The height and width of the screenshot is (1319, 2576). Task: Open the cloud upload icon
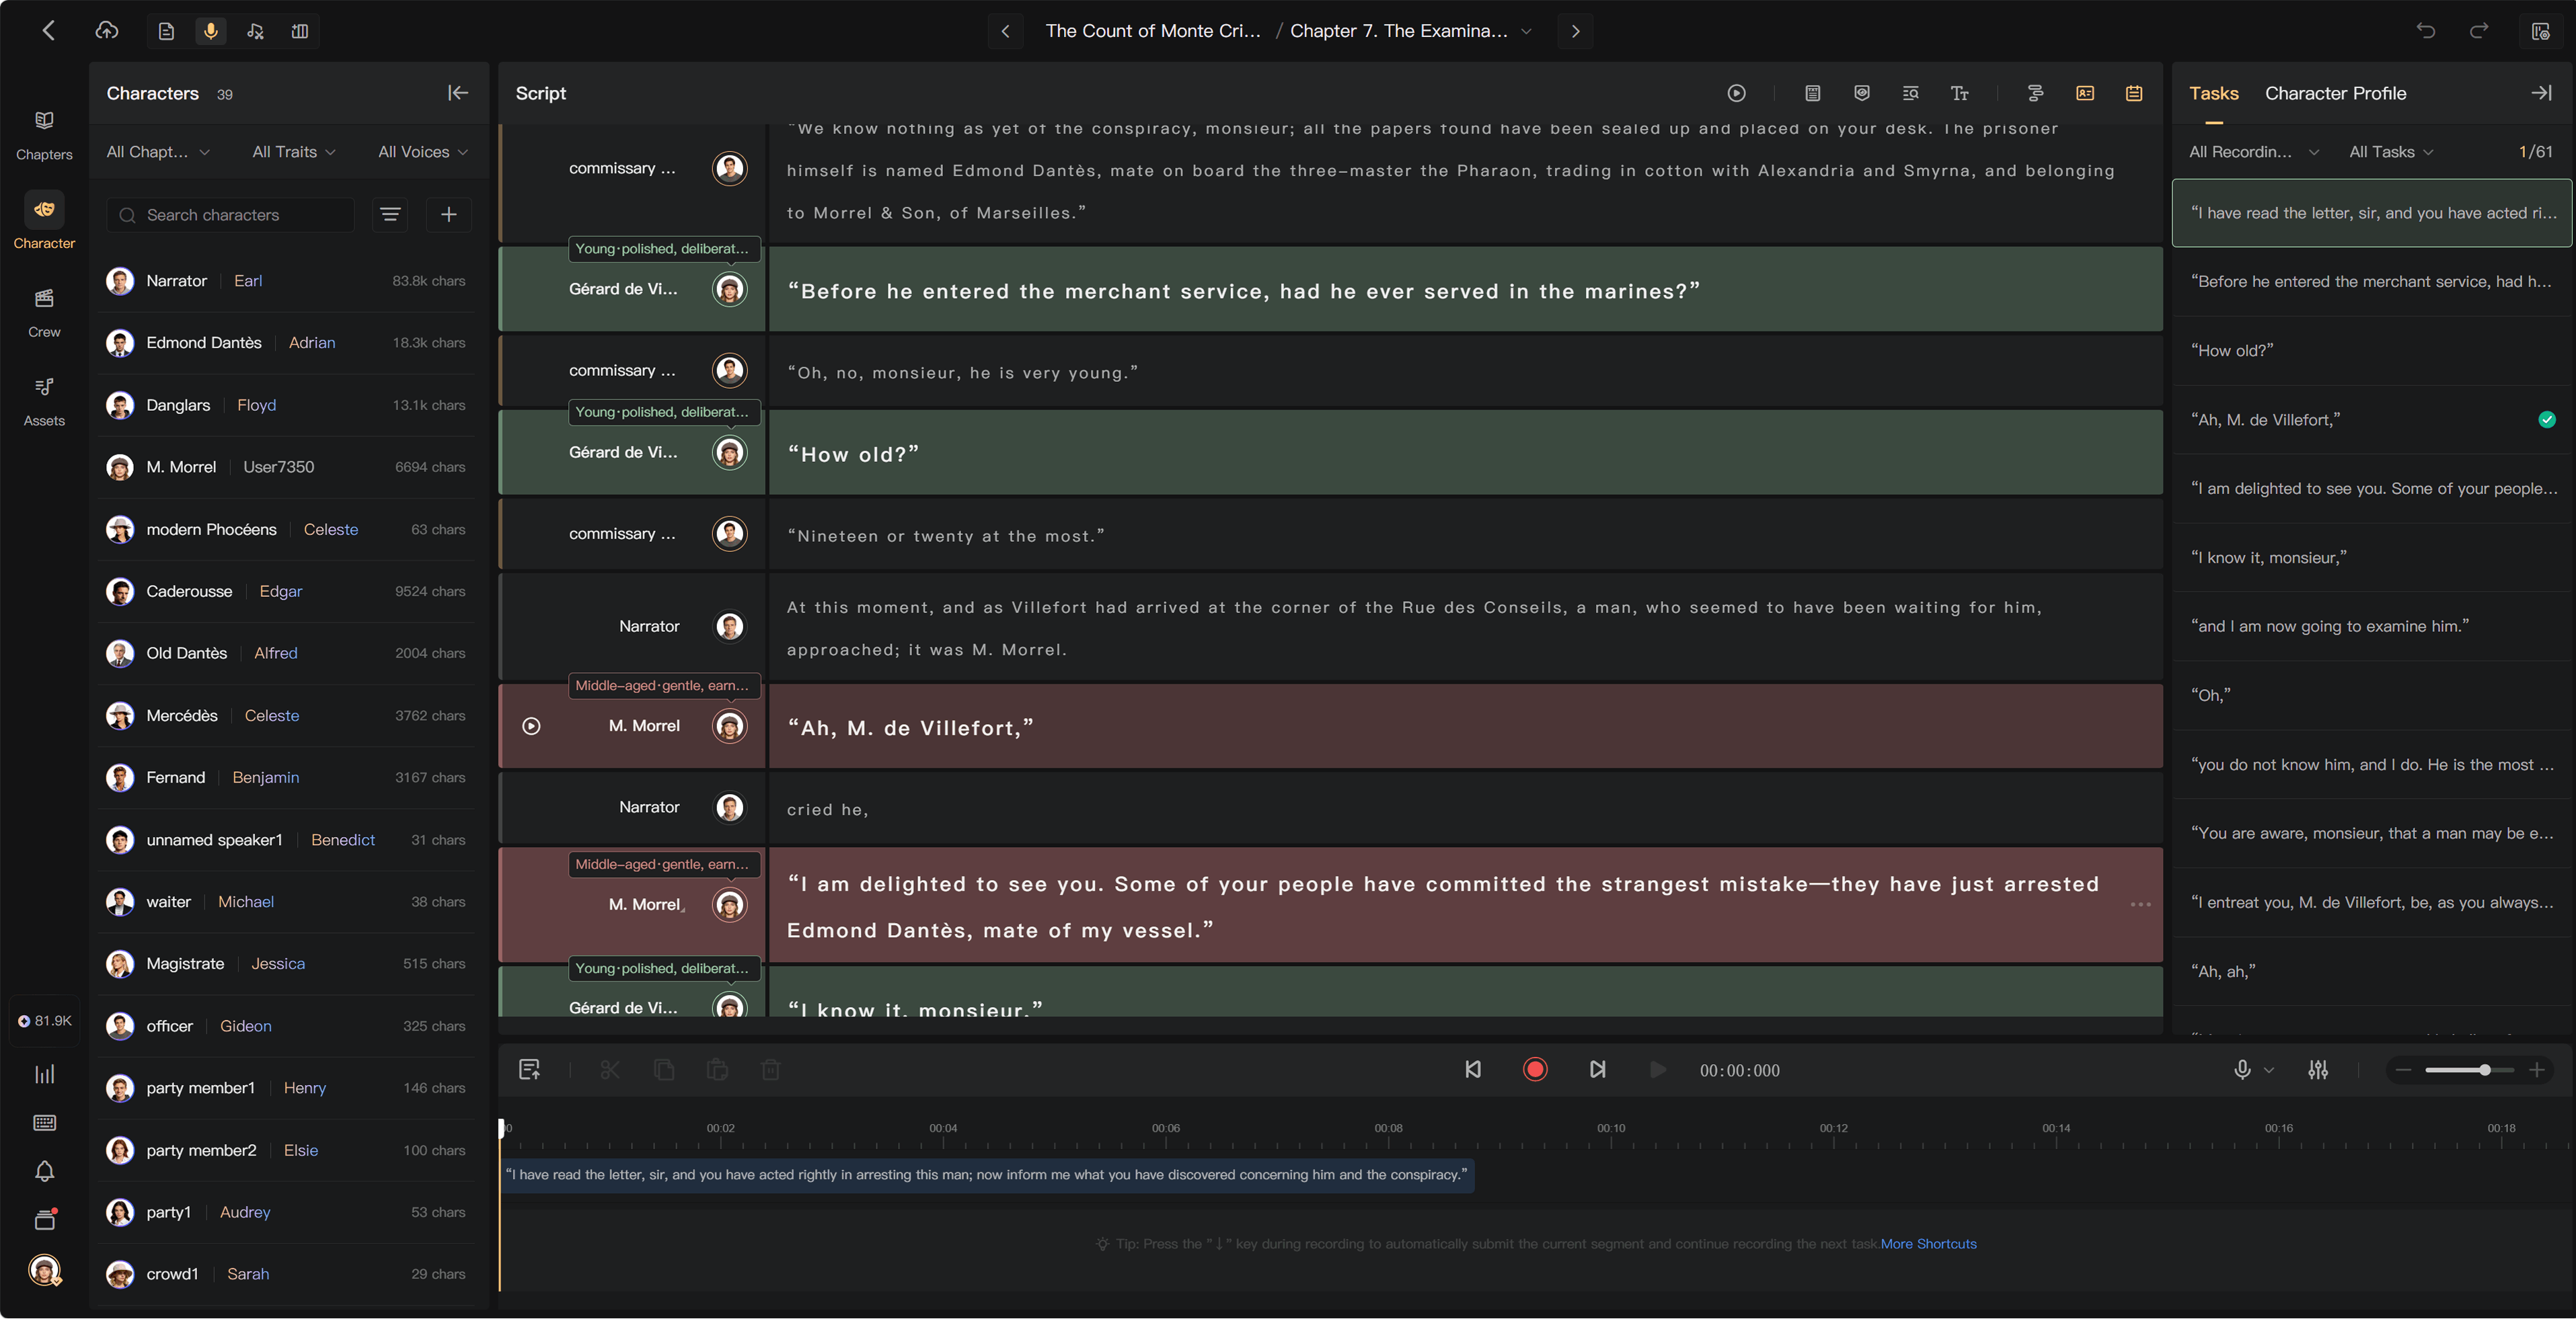tap(107, 31)
